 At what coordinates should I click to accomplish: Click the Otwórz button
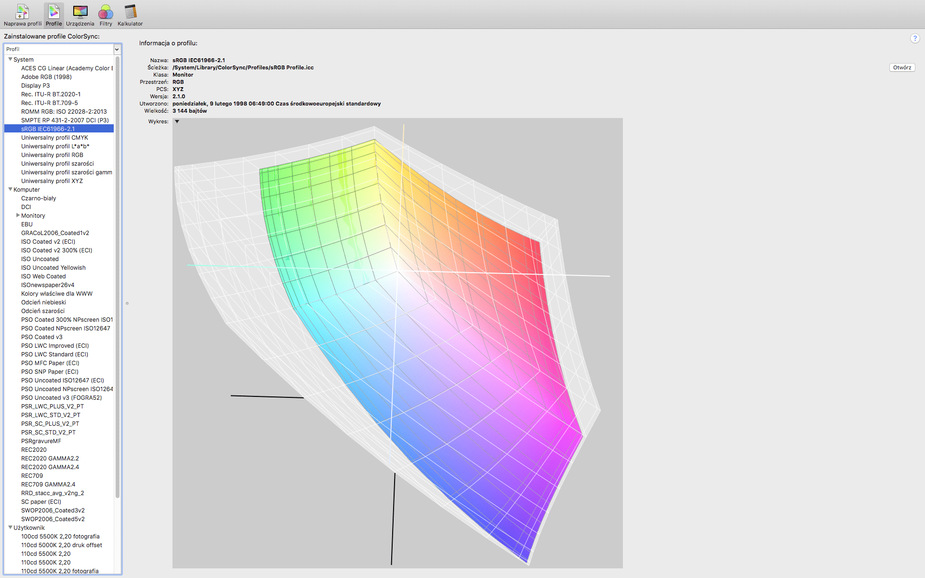(x=901, y=67)
